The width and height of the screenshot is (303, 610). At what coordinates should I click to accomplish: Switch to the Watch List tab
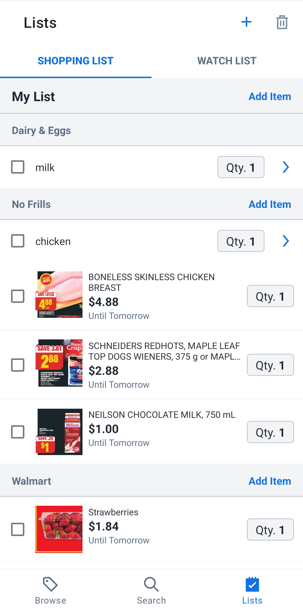pyautogui.click(x=227, y=61)
